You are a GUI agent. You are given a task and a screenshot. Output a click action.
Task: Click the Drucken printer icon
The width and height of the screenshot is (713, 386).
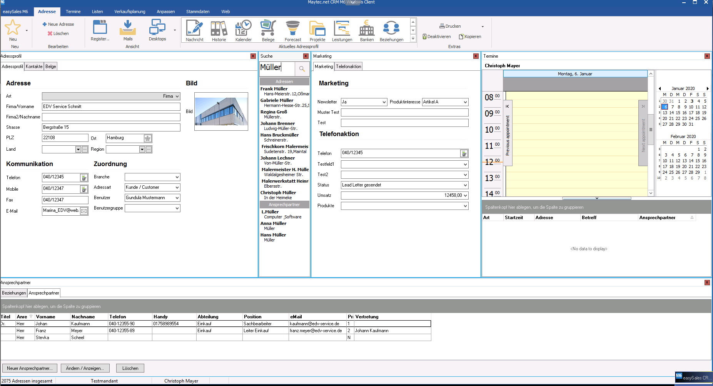tap(442, 26)
